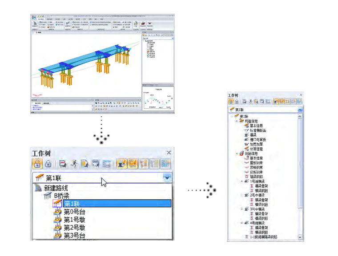Click the monitor-with-runner icon in the enlarged 工作树 toolbar
338x256 pixels.
[x=63, y=164]
